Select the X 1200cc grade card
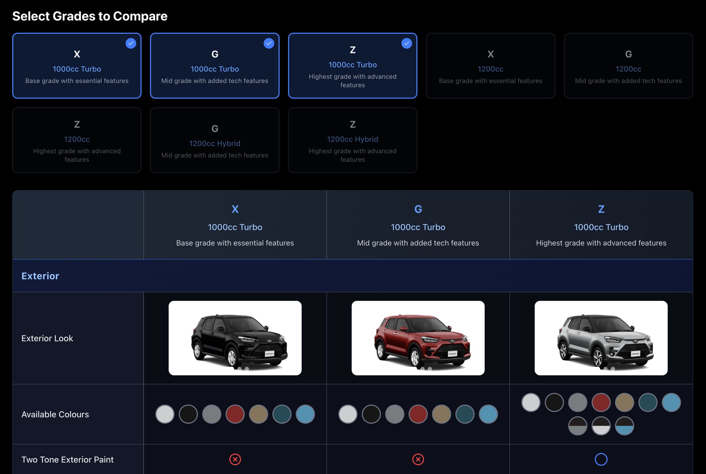The height and width of the screenshot is (474, 706). pos(491,66)
